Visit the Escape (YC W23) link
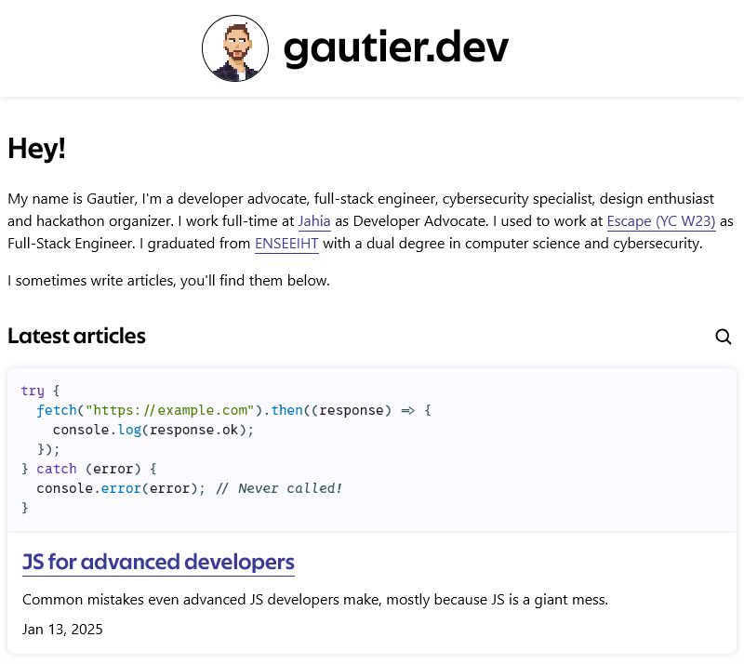 click(x=660, y=221)
